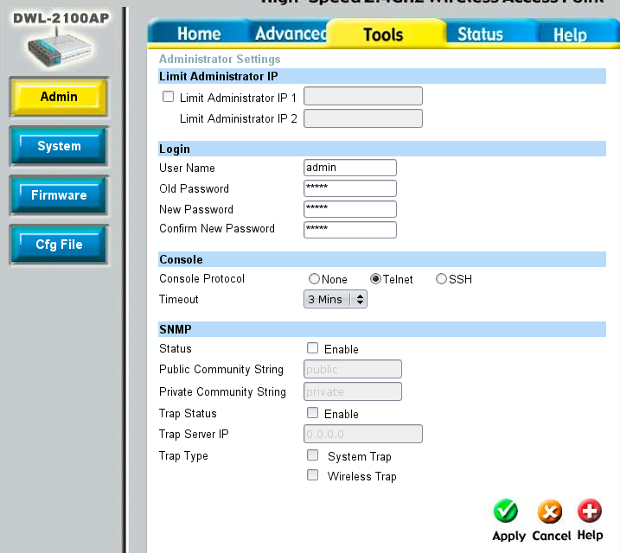Click the Administrator Settings heading

(220, 59)
